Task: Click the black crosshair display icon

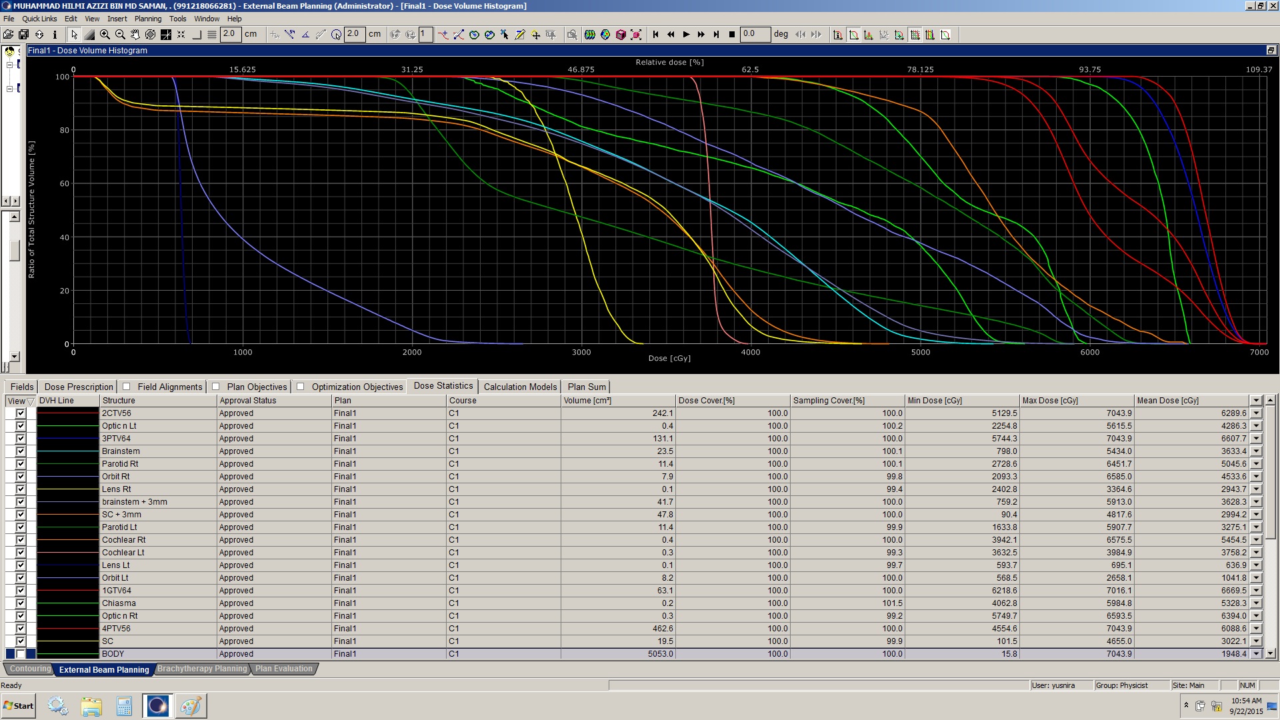Action: tap(166, 35)
